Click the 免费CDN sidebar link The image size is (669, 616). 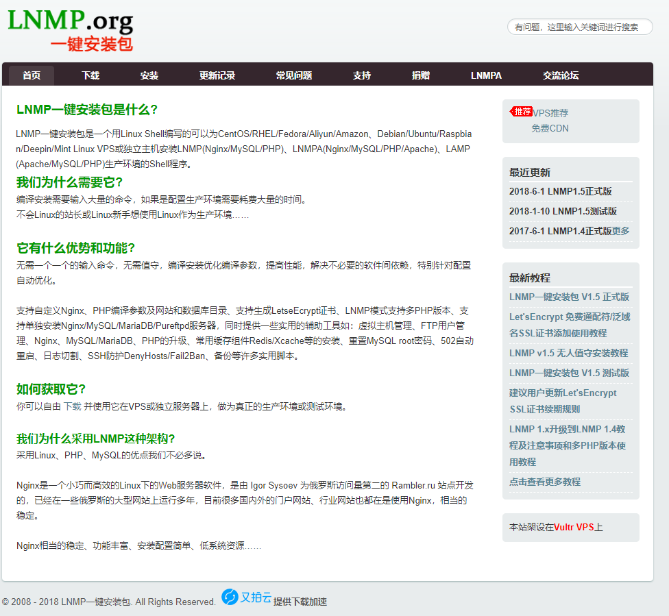coord(550,128)
